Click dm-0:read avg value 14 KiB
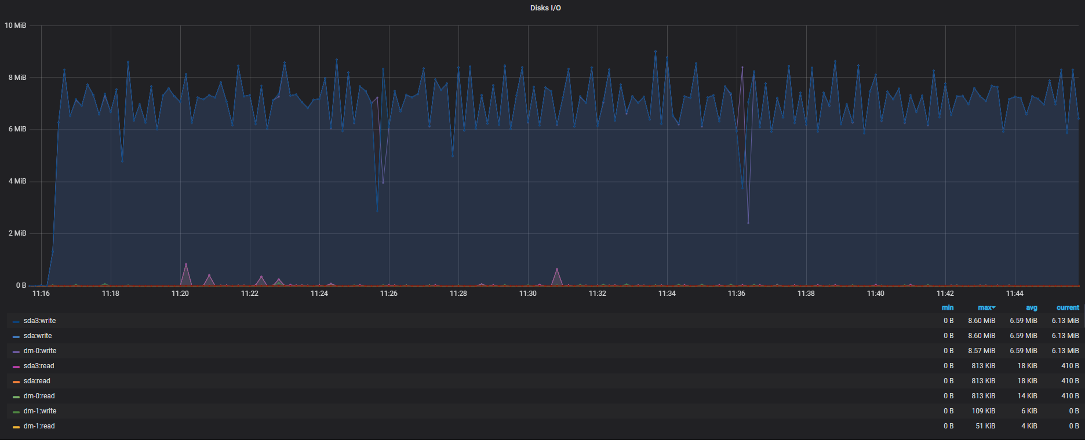Image resolution: width=1085 pixels, height=440 pixels. point(1027,396)
